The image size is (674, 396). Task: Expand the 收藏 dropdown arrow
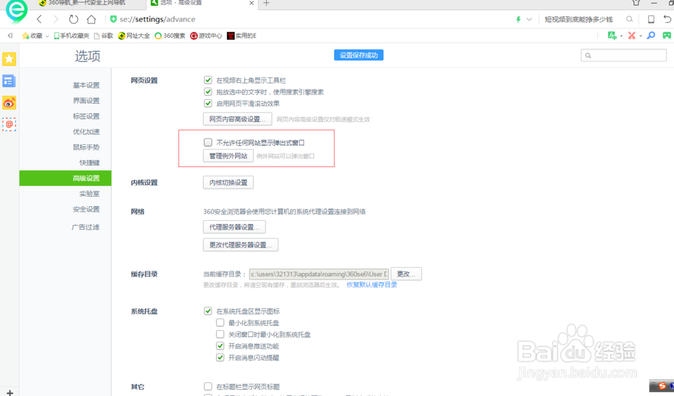point(47,36)
